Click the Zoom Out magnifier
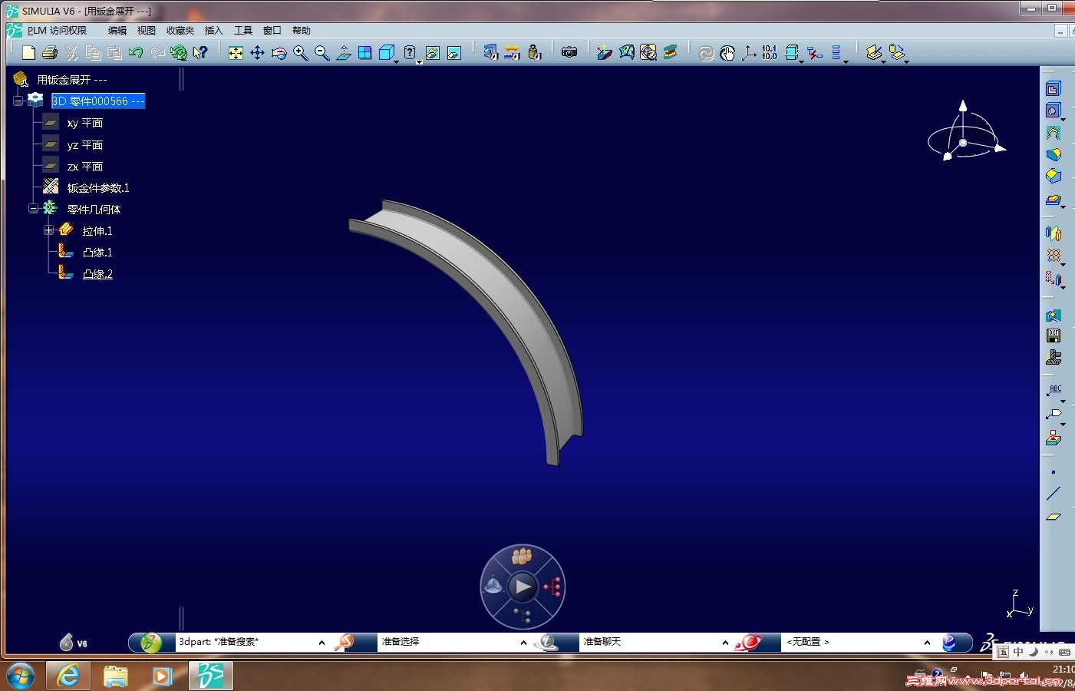The width and height of the screenshot is (1075, 691). 322,52
